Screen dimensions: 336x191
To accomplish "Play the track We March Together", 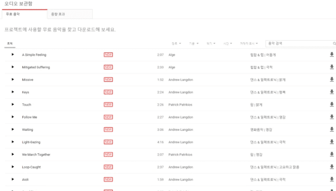I will 13,154.
